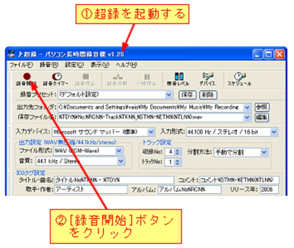Click the 収録No value 4 field

click(x=170, y=152)
